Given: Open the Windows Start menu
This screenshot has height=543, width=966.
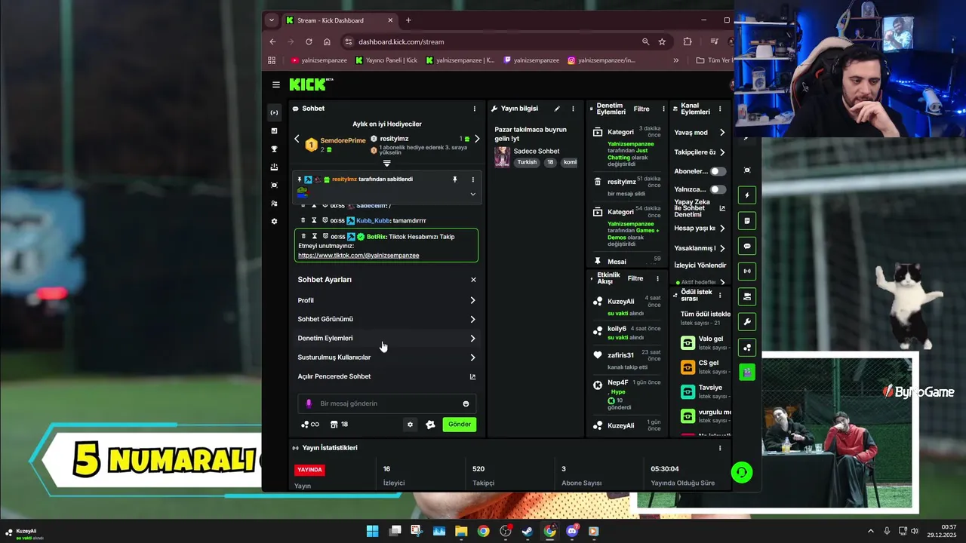Looking at the screenshot, I should coord(372,531).
